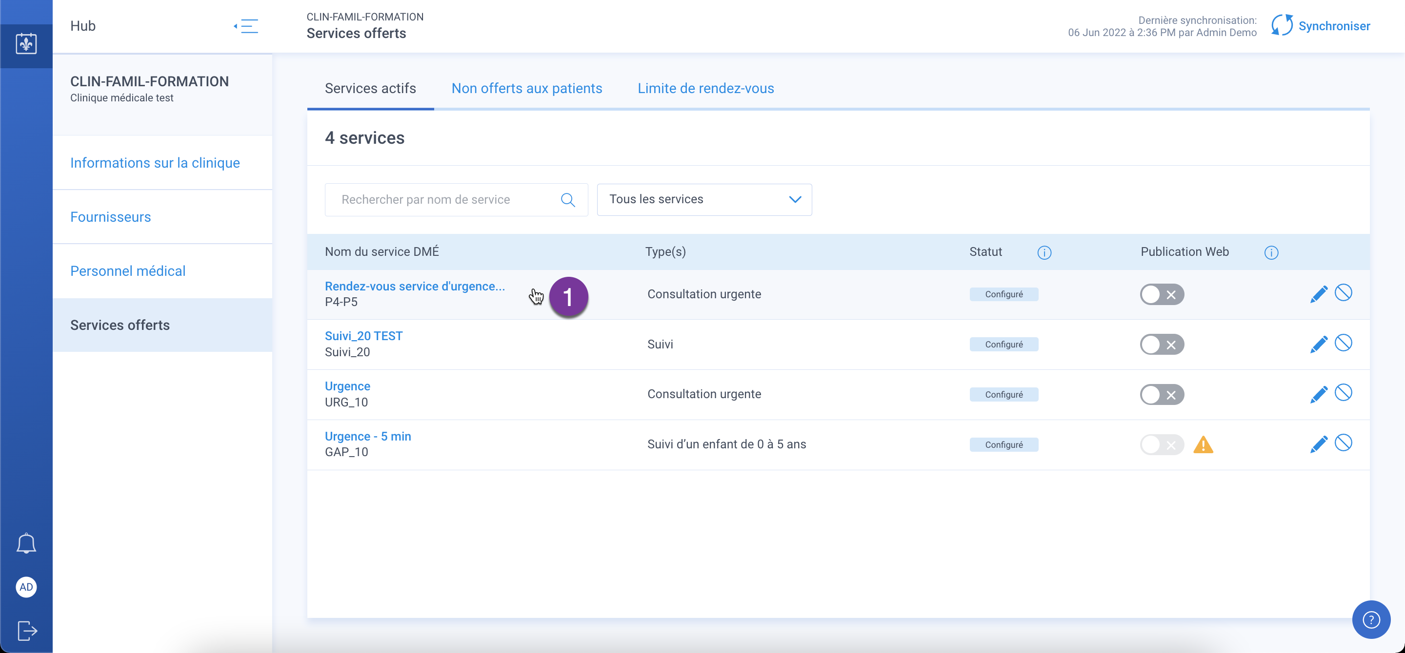This screenshot has width=1405, height=653.
Task: Focus the Rechercher par nom de service field
Action: point(456,200)
